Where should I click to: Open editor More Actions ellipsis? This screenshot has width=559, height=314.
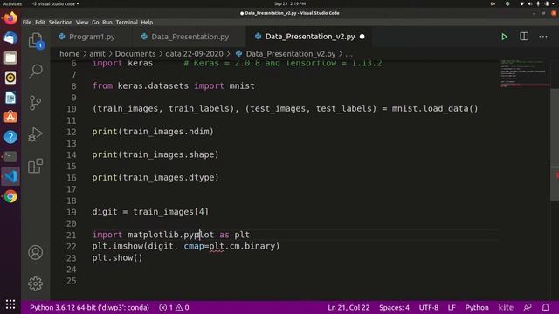pos(543,37)
